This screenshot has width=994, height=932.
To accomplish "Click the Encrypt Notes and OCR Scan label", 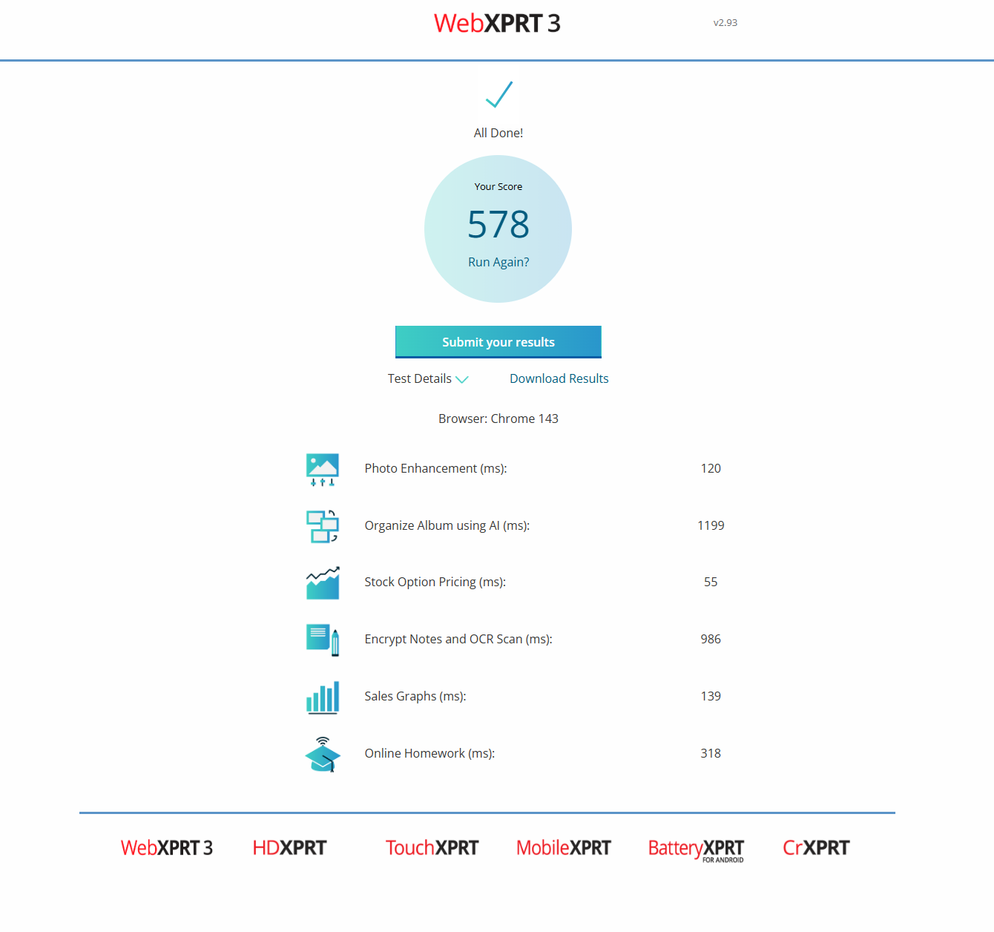I will [x=458, y=639].
